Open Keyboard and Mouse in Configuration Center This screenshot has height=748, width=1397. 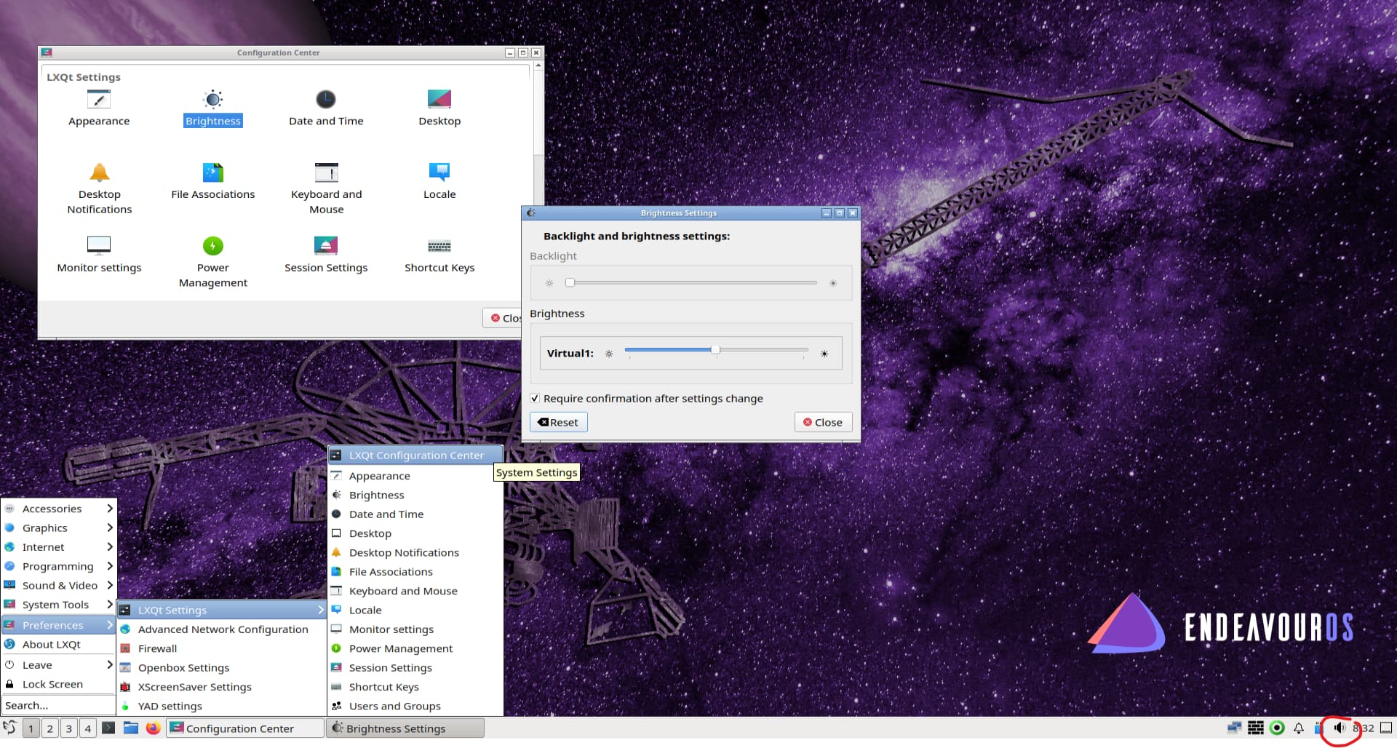326,188
